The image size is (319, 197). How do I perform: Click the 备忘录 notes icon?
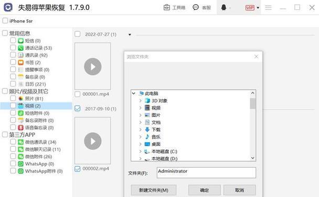point(21,77)
